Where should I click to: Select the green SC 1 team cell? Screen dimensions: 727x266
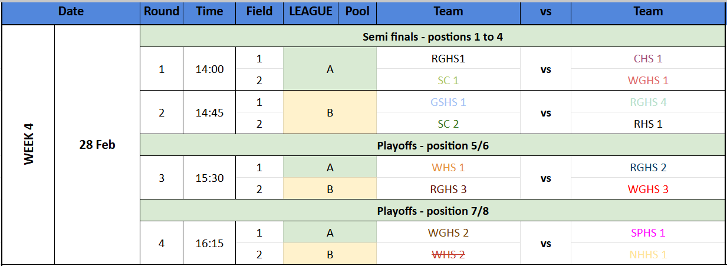[x=448, y=80]
